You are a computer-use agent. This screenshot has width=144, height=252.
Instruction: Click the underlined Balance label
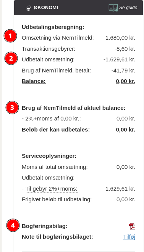tap(34, 81)
